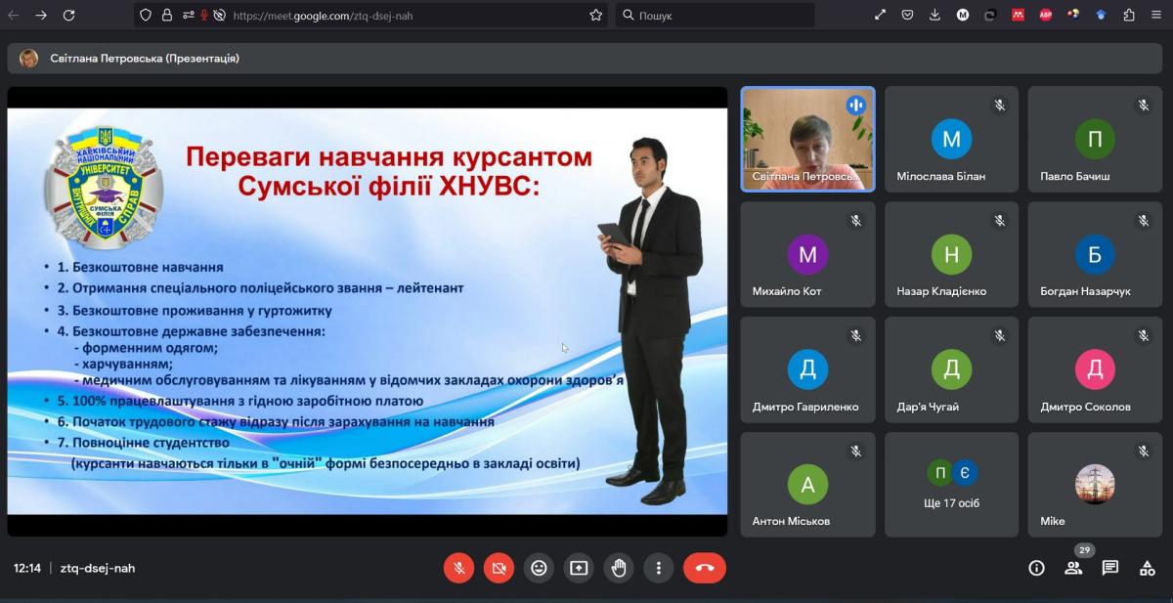
Task: Click the muted mic icon on Антон Міськов tile
Action: tap(855, 451)
